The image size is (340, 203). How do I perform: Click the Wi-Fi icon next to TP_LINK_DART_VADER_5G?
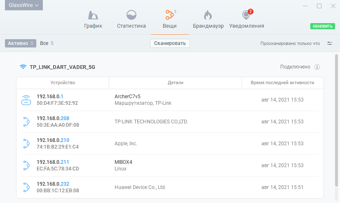(x=23, y=67)
